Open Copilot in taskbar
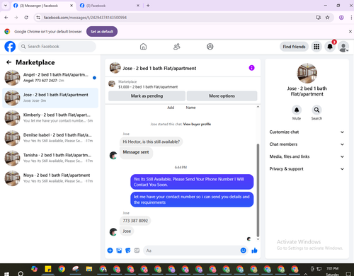Viewport: 354px width, 276px height. [34, 269]
